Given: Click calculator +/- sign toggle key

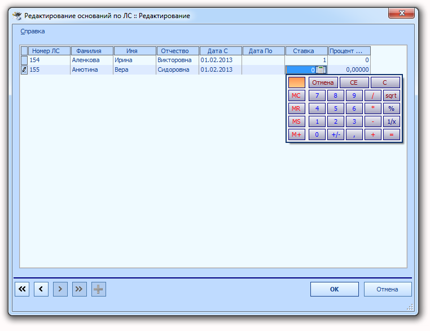Looking at the screenshot, I should point(335,134).
